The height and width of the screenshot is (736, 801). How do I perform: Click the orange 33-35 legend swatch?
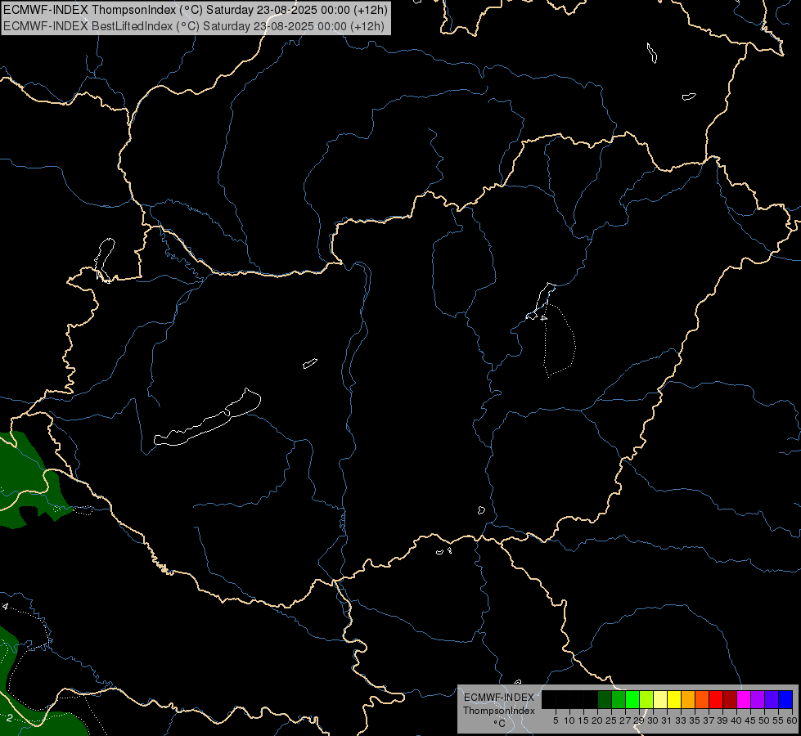[688, 699]
